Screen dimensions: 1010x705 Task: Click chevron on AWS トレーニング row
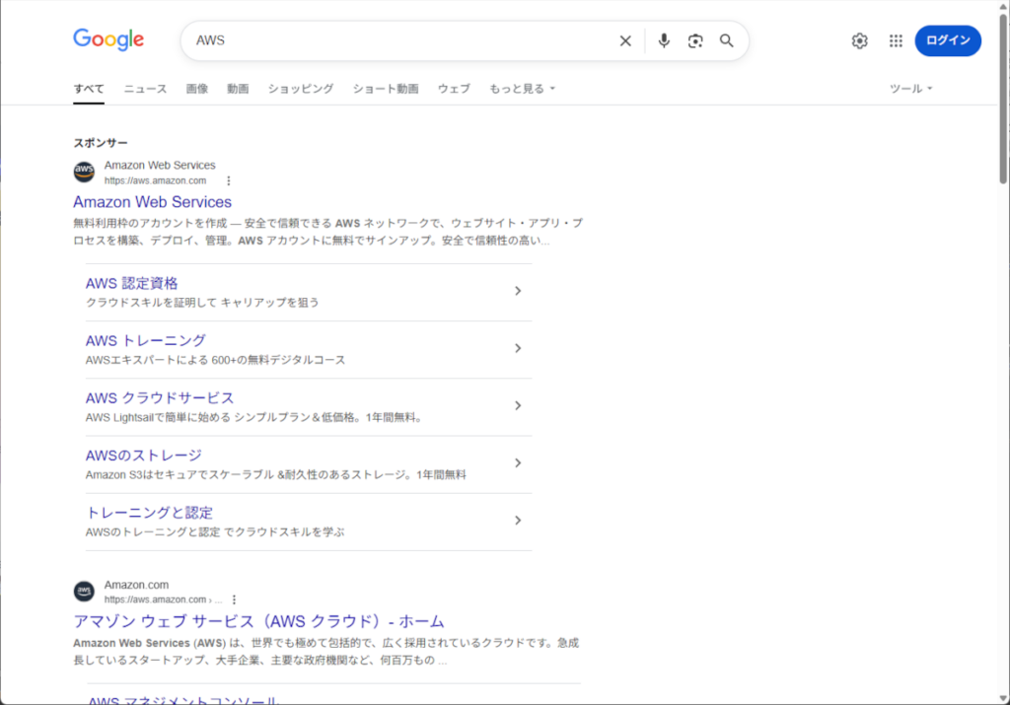pyautogui.click(x=518, y=348)
